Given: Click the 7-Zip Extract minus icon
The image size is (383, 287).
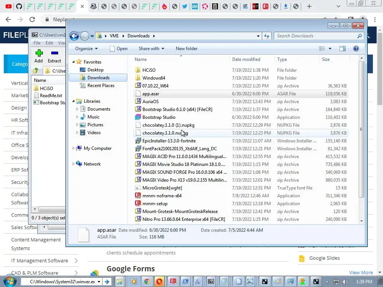Looking at the screenshot, I should (55, 53).
